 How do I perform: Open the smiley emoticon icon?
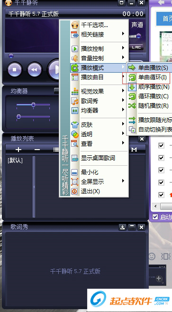tap(152, 256)
